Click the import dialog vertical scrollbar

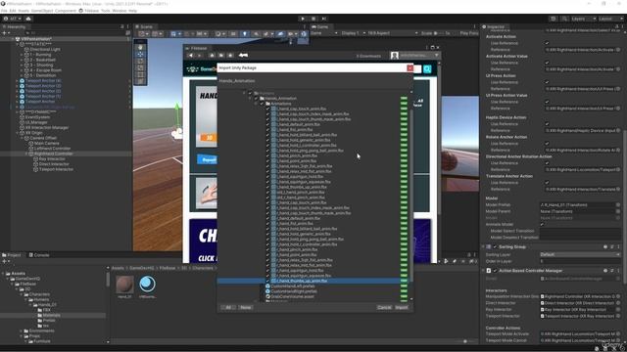411,196
